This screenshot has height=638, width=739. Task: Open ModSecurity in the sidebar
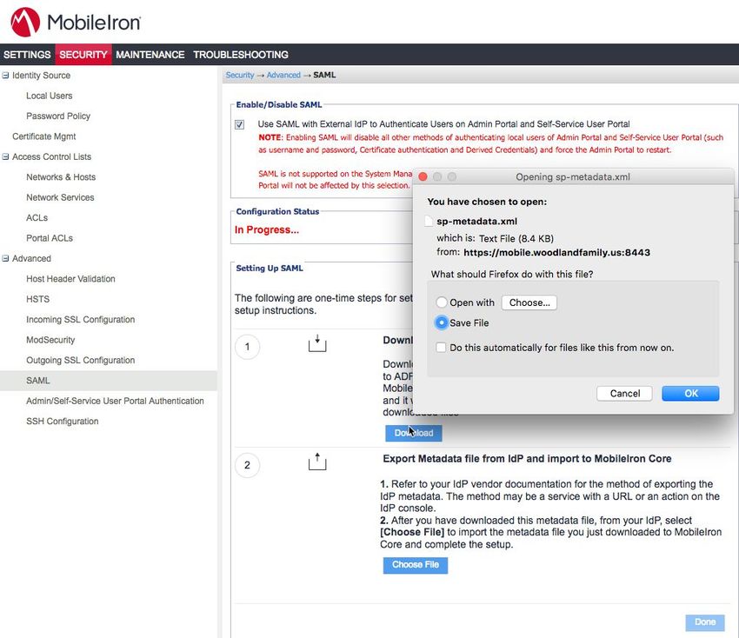click(x=50, y=340)
